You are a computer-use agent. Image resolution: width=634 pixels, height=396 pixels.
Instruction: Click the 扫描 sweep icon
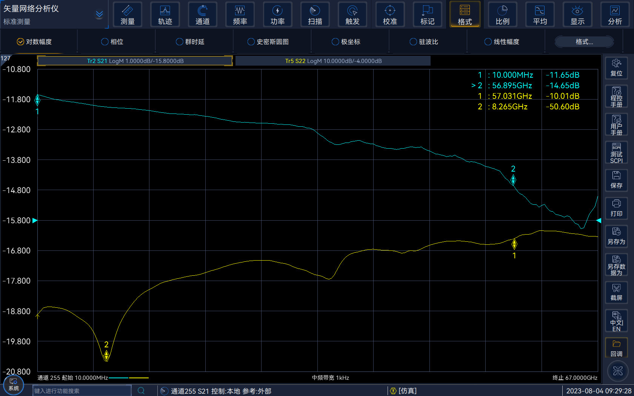click(x=315, y=15)
